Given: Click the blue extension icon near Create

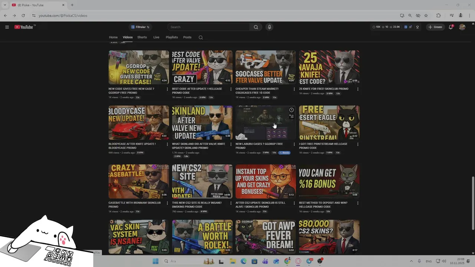Looking at the screenshot, I should click(x=406, y=27).
